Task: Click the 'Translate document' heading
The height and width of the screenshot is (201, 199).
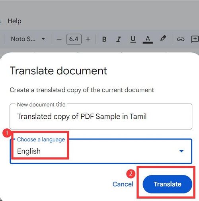Action: coord(59,71)
